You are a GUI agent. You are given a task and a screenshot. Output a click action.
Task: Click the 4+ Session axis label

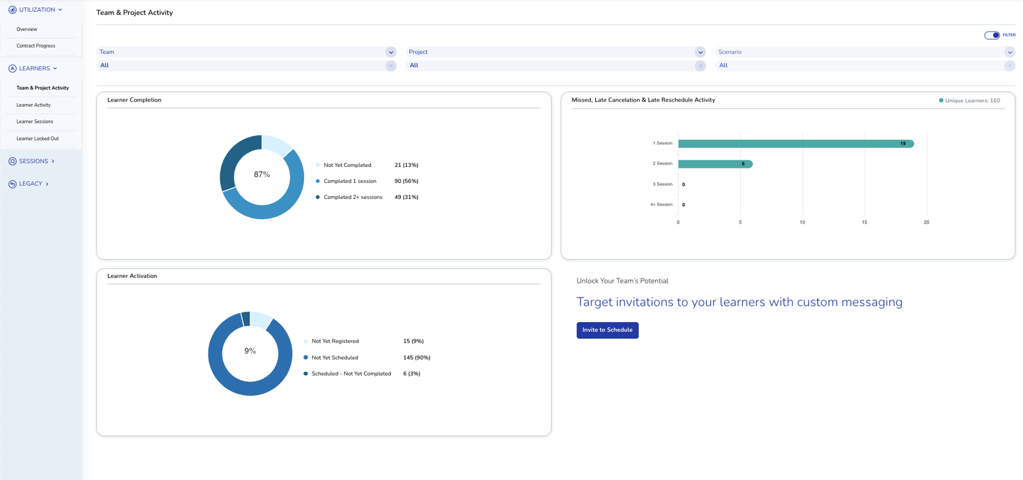661,204
